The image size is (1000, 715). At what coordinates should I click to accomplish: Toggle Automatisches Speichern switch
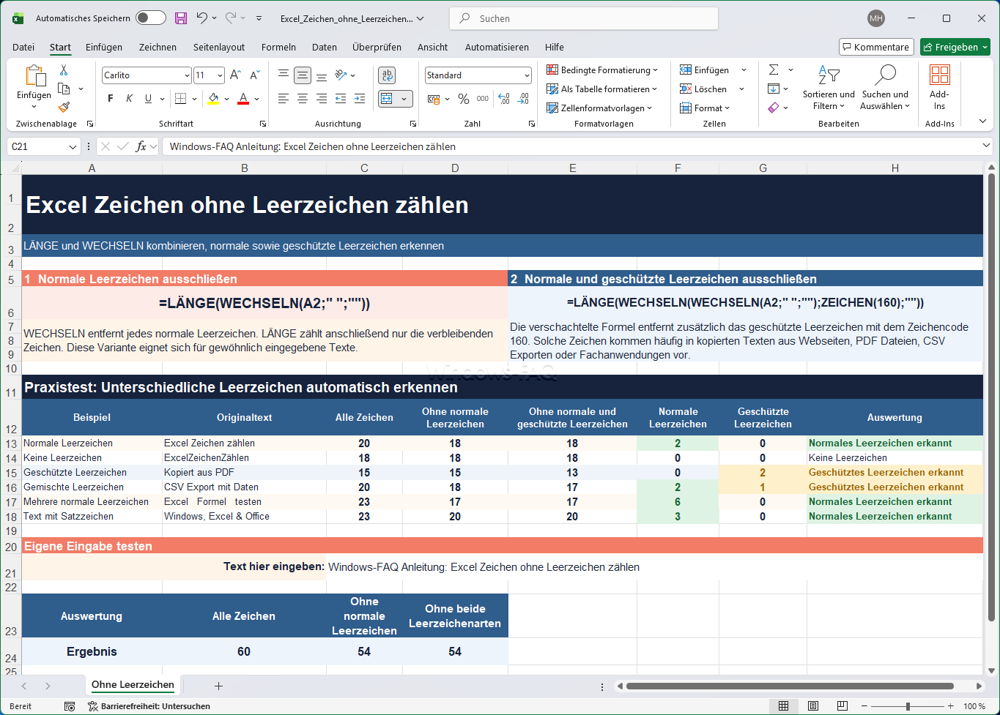(151, 18)
